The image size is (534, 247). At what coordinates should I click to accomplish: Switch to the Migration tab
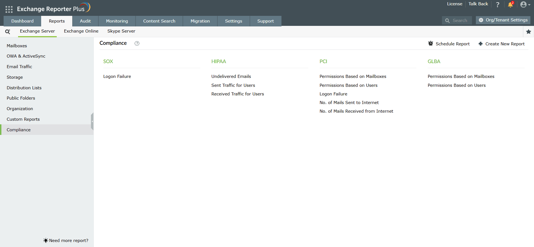(x=200, y=21)
